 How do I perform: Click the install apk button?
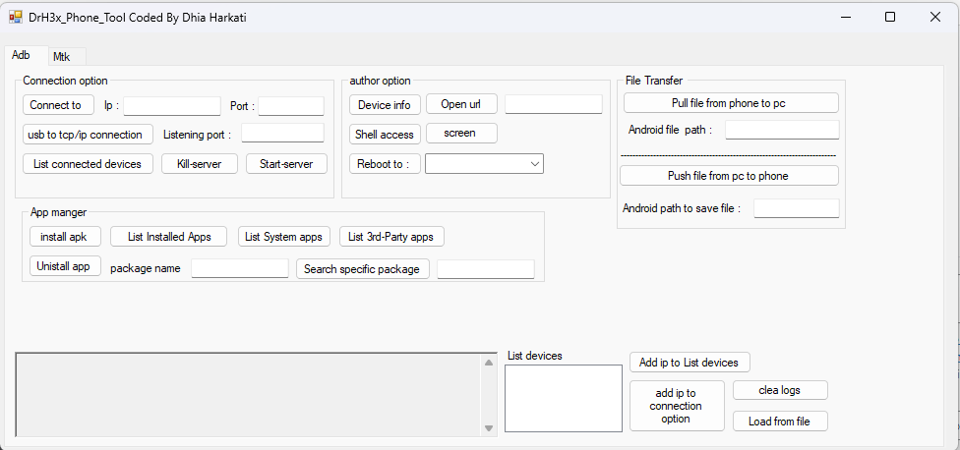[x=64, y=237]
